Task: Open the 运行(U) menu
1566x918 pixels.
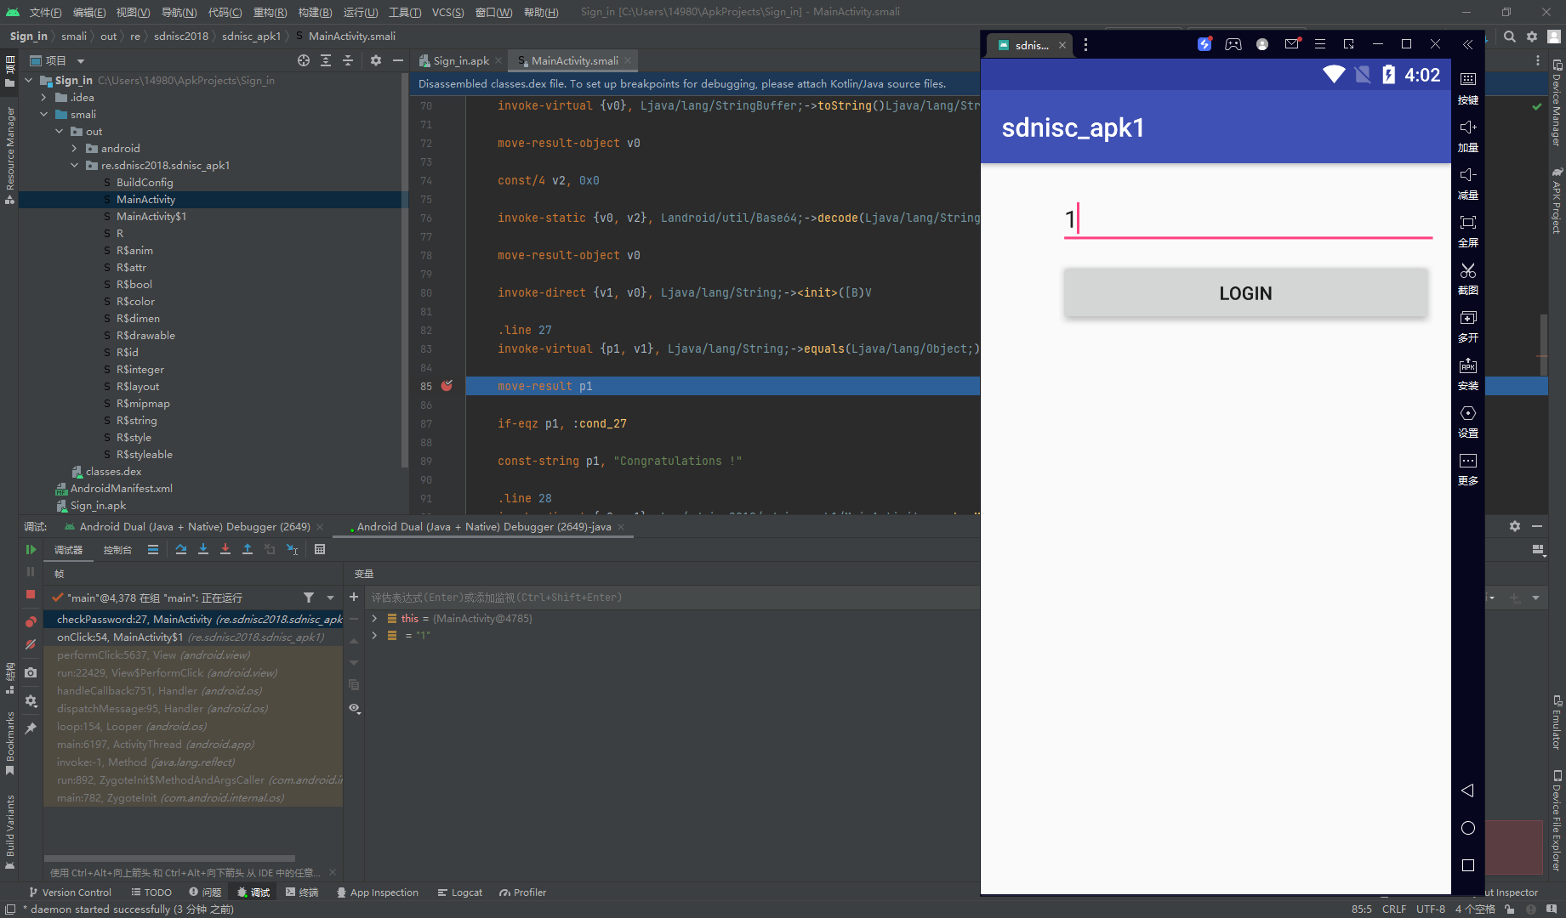Action: [x=359, y=12]
